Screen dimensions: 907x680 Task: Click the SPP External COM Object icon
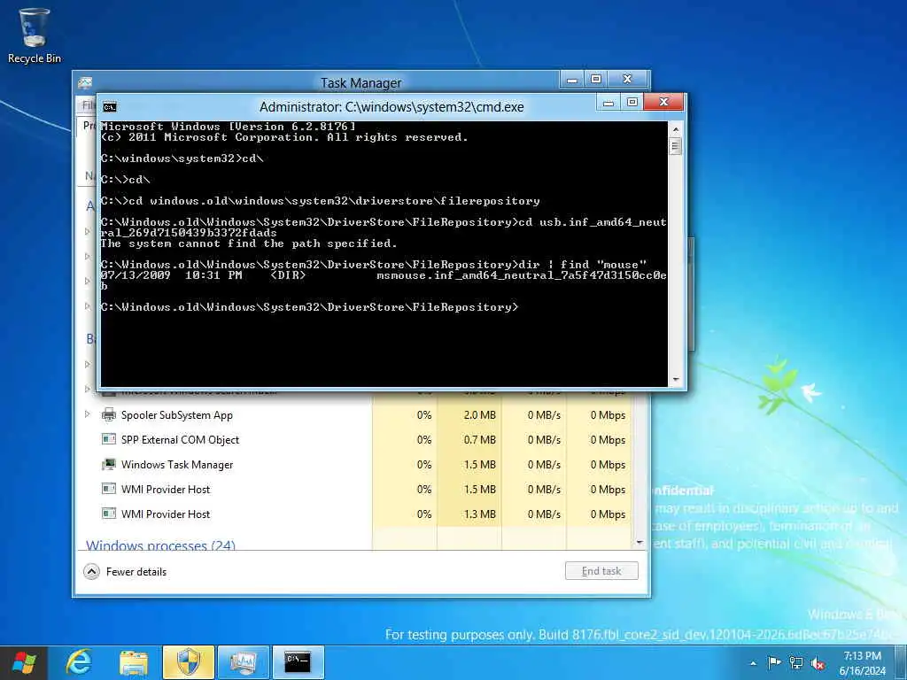tap(108, 439)
